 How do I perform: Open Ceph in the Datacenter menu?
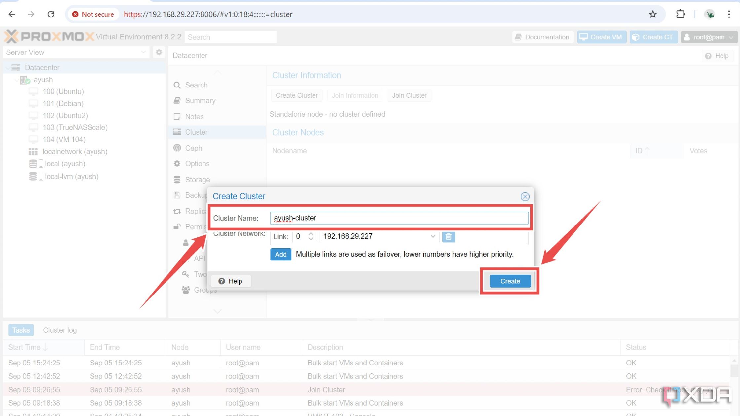pos(193,148)
